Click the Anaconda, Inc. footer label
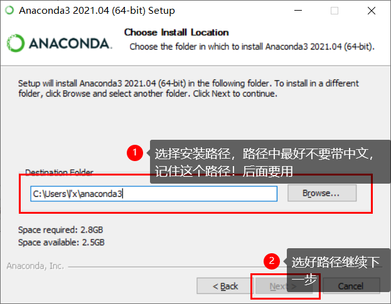The image size is (391, 304). (x=35, y=266)
